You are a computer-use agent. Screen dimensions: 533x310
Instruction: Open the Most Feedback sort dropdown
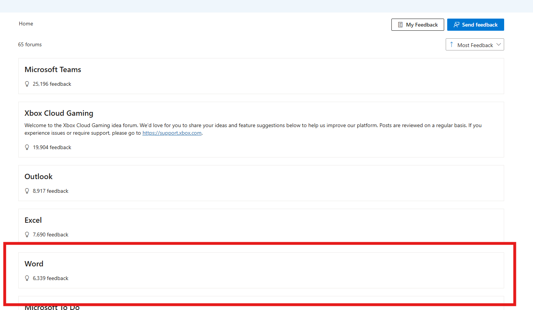(x=475, y=45)
